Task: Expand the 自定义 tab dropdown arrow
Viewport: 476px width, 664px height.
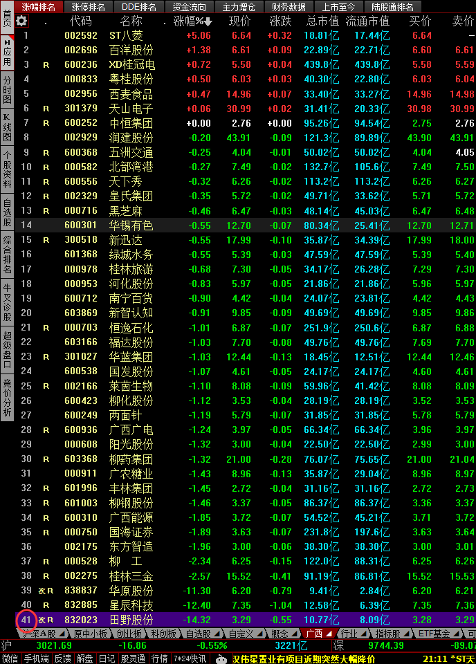Action: tap(259, 634)
